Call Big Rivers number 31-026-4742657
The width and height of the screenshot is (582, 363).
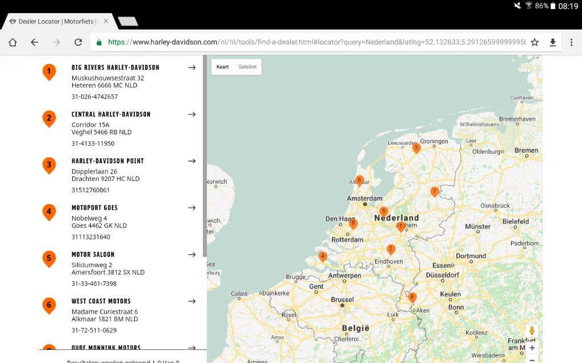(x=95, y=96)
